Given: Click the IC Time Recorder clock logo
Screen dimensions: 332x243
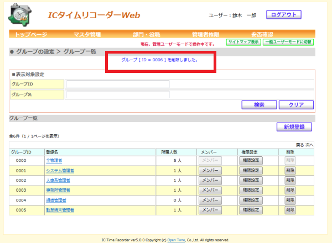Looking at the screenshot, I should pyautogui.click(x=20, y=15).
